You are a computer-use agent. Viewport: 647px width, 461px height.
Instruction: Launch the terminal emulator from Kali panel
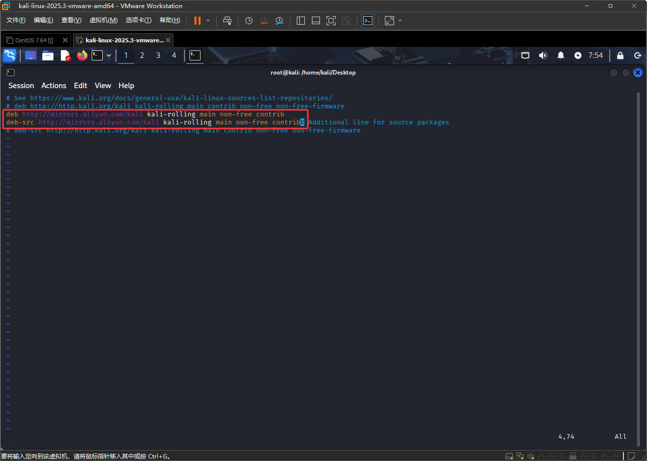tap(97, 55)
